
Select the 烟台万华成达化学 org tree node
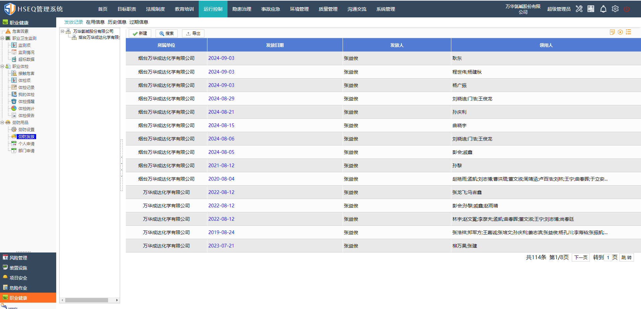pyautogui.click(x=99, y=37)
